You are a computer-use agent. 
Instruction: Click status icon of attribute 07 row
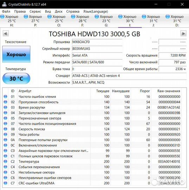(x=5, y=123)
